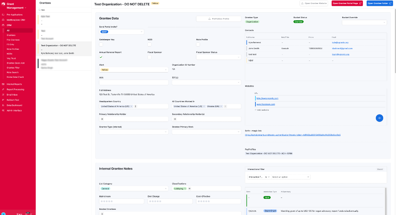Screen dimensions: 396x215
Task: Click the Admin Interface sidebar icon
Action: click(3, 111)
